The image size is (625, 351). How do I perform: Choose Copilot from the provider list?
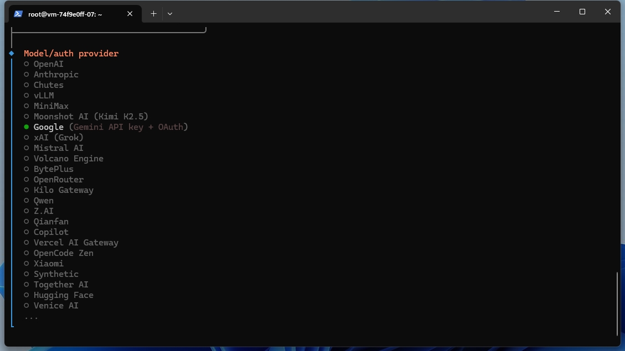[51, 232]
